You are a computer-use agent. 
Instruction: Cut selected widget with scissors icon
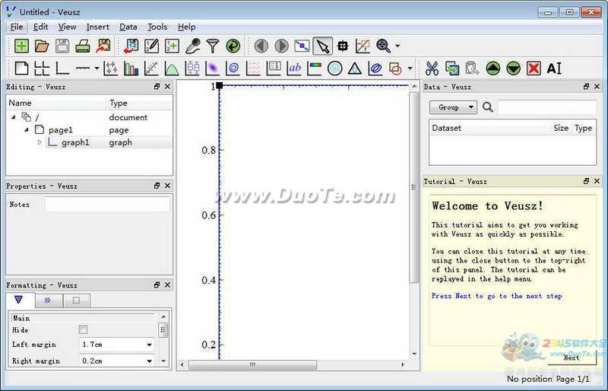click(x=432, y=68)
